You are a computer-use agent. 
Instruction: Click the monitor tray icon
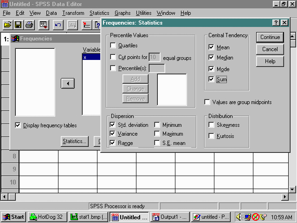pyautogui.click(x=247, y=217)
